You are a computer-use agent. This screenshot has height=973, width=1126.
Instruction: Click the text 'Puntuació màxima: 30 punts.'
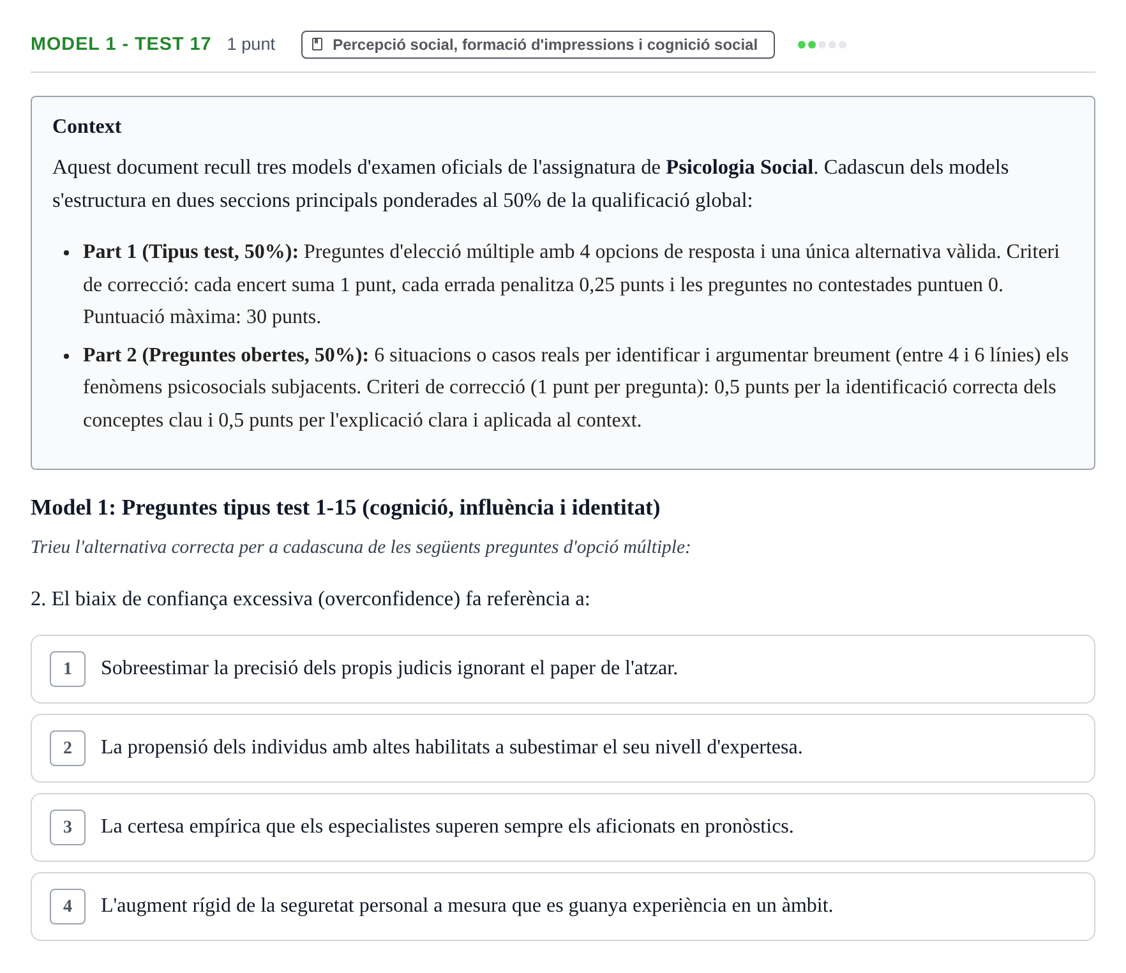[x=202, y=317]
